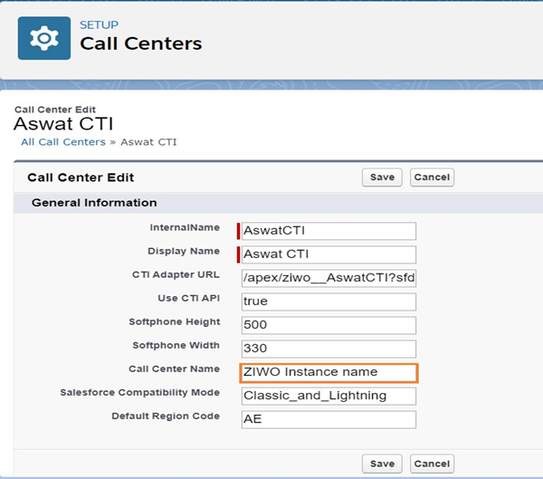Click the CTI Adapter URL label

pos(176,274)
